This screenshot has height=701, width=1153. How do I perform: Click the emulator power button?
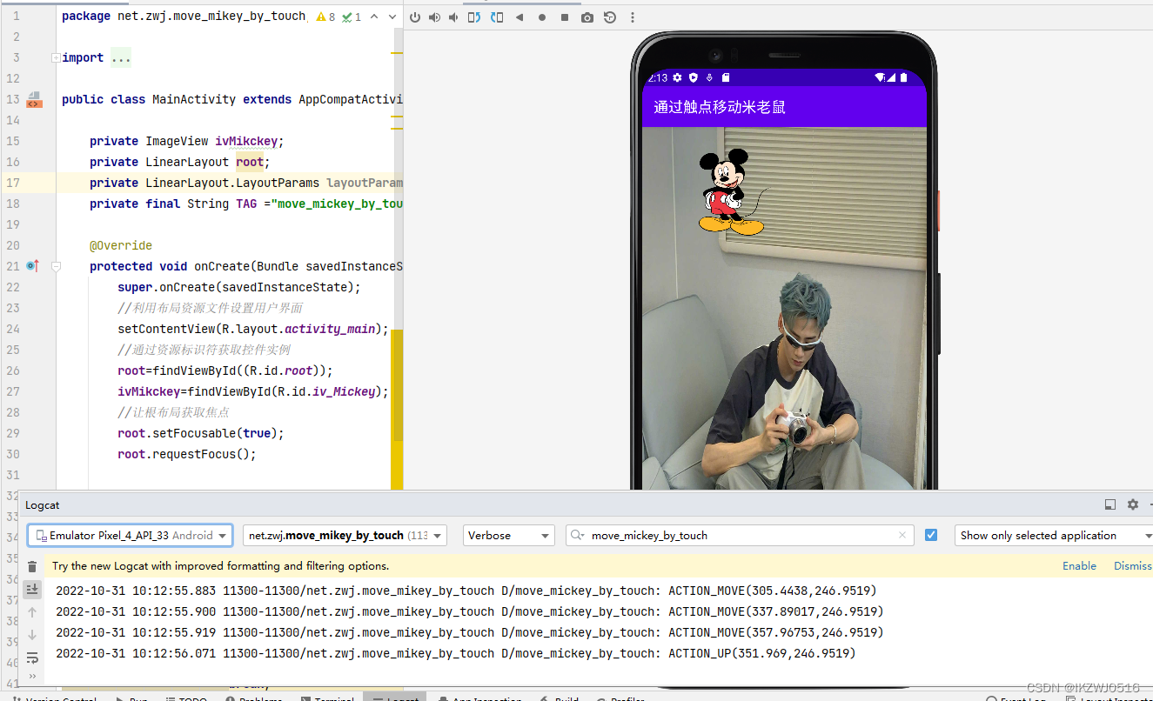415,17
